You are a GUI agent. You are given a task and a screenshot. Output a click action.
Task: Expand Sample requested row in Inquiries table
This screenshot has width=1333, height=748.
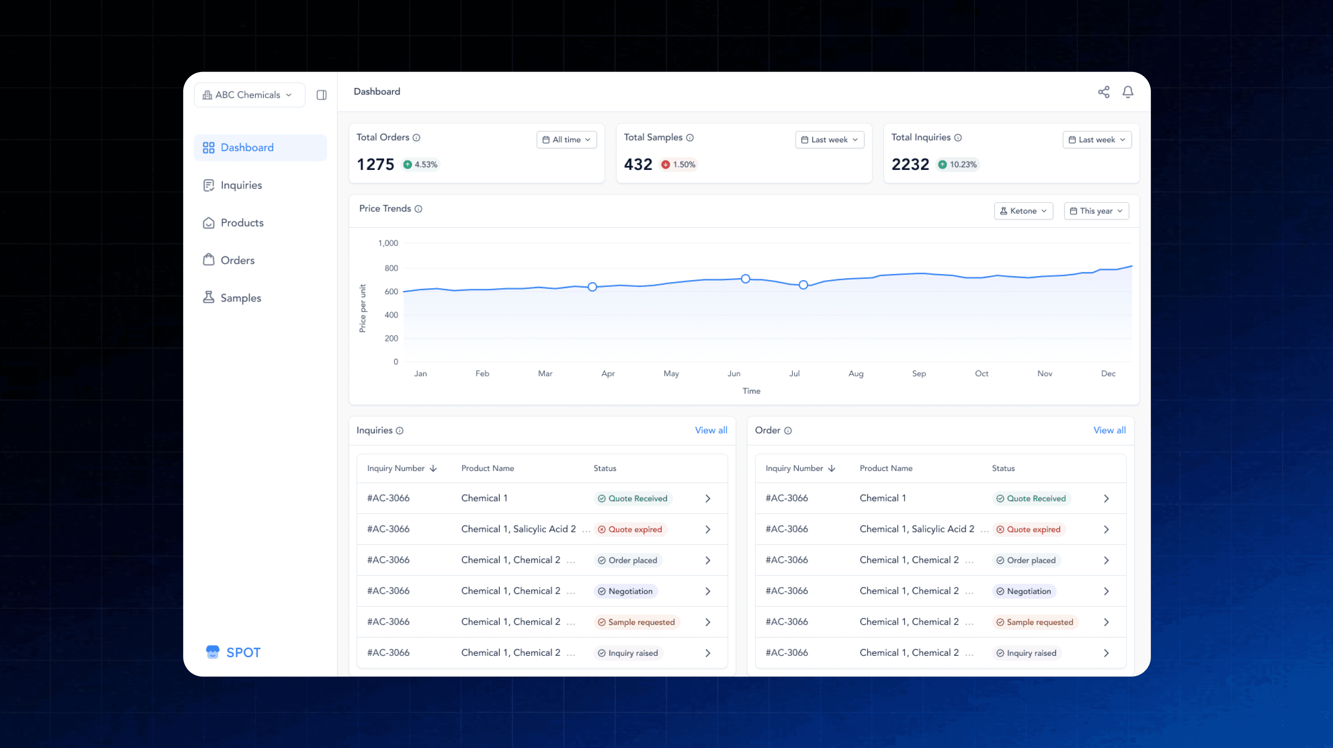pyautogui.click(x=708, y=622)
